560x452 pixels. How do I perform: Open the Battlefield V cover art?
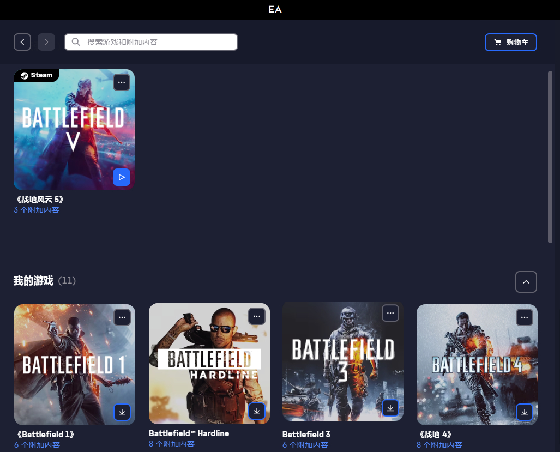pos(74,130)
